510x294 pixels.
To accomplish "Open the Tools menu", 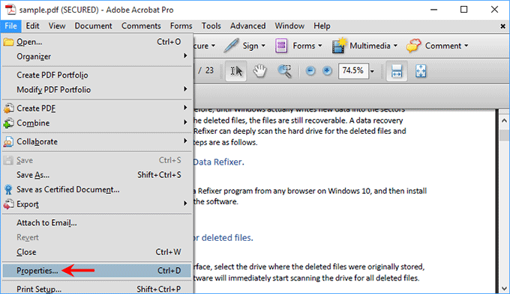I will [211, 26].
